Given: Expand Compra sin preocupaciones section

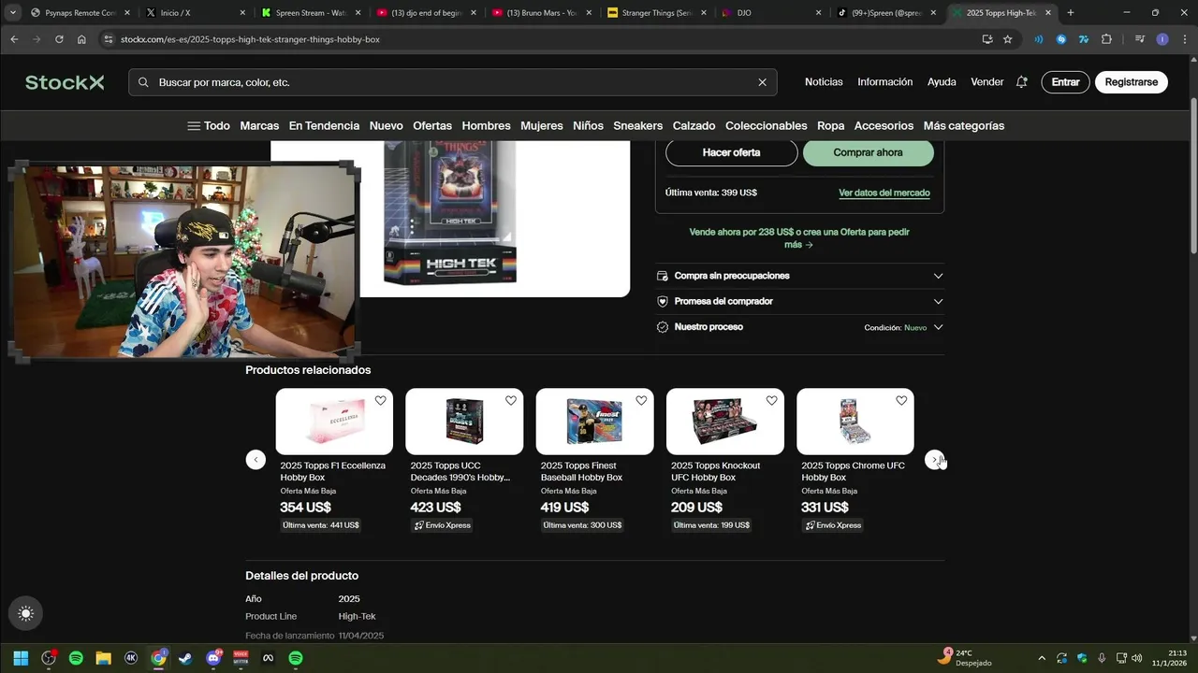Looking at the screenshot, I should click(x=800, y=276).
